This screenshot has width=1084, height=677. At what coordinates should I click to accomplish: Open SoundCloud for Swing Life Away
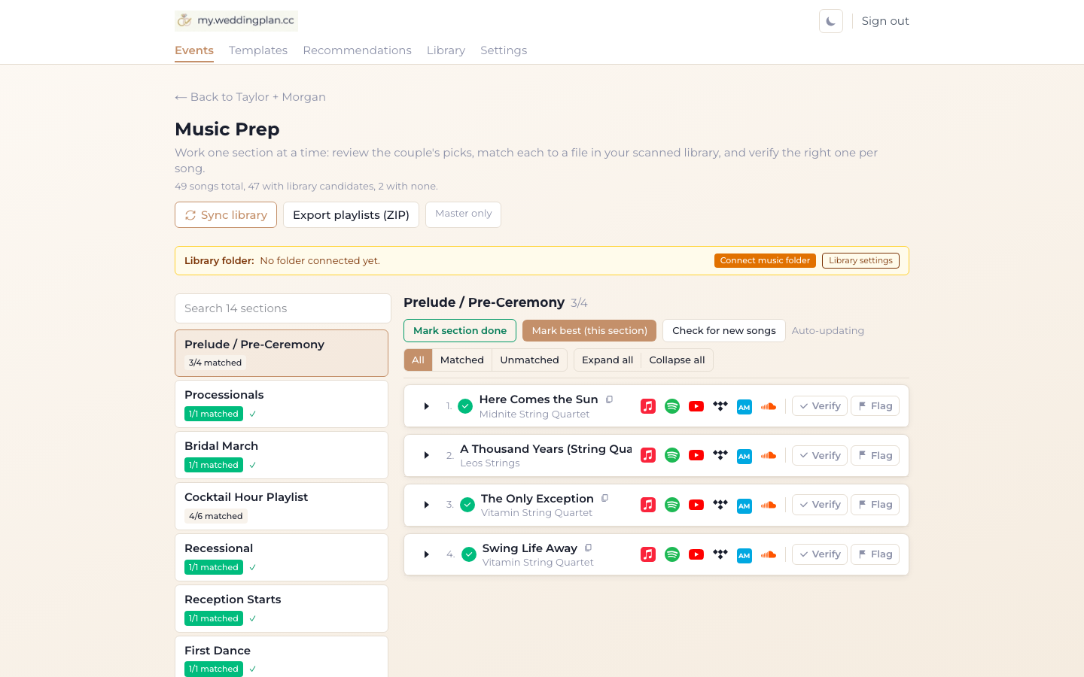click(769, 554)
